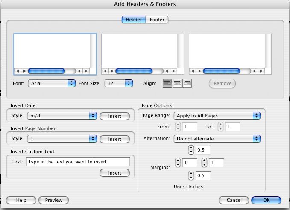Expand the Page Range dropdown
This screenshot has width=290, height=210.
tap(217, 116)
